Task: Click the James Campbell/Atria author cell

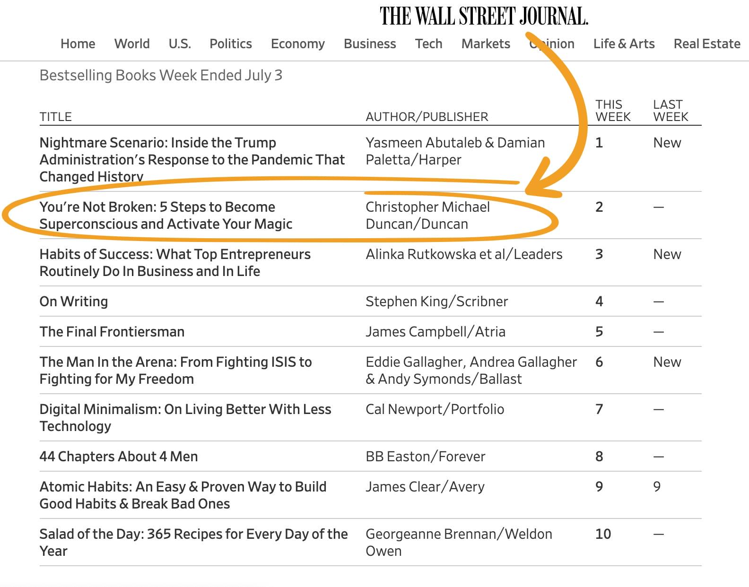Action: 435,332
